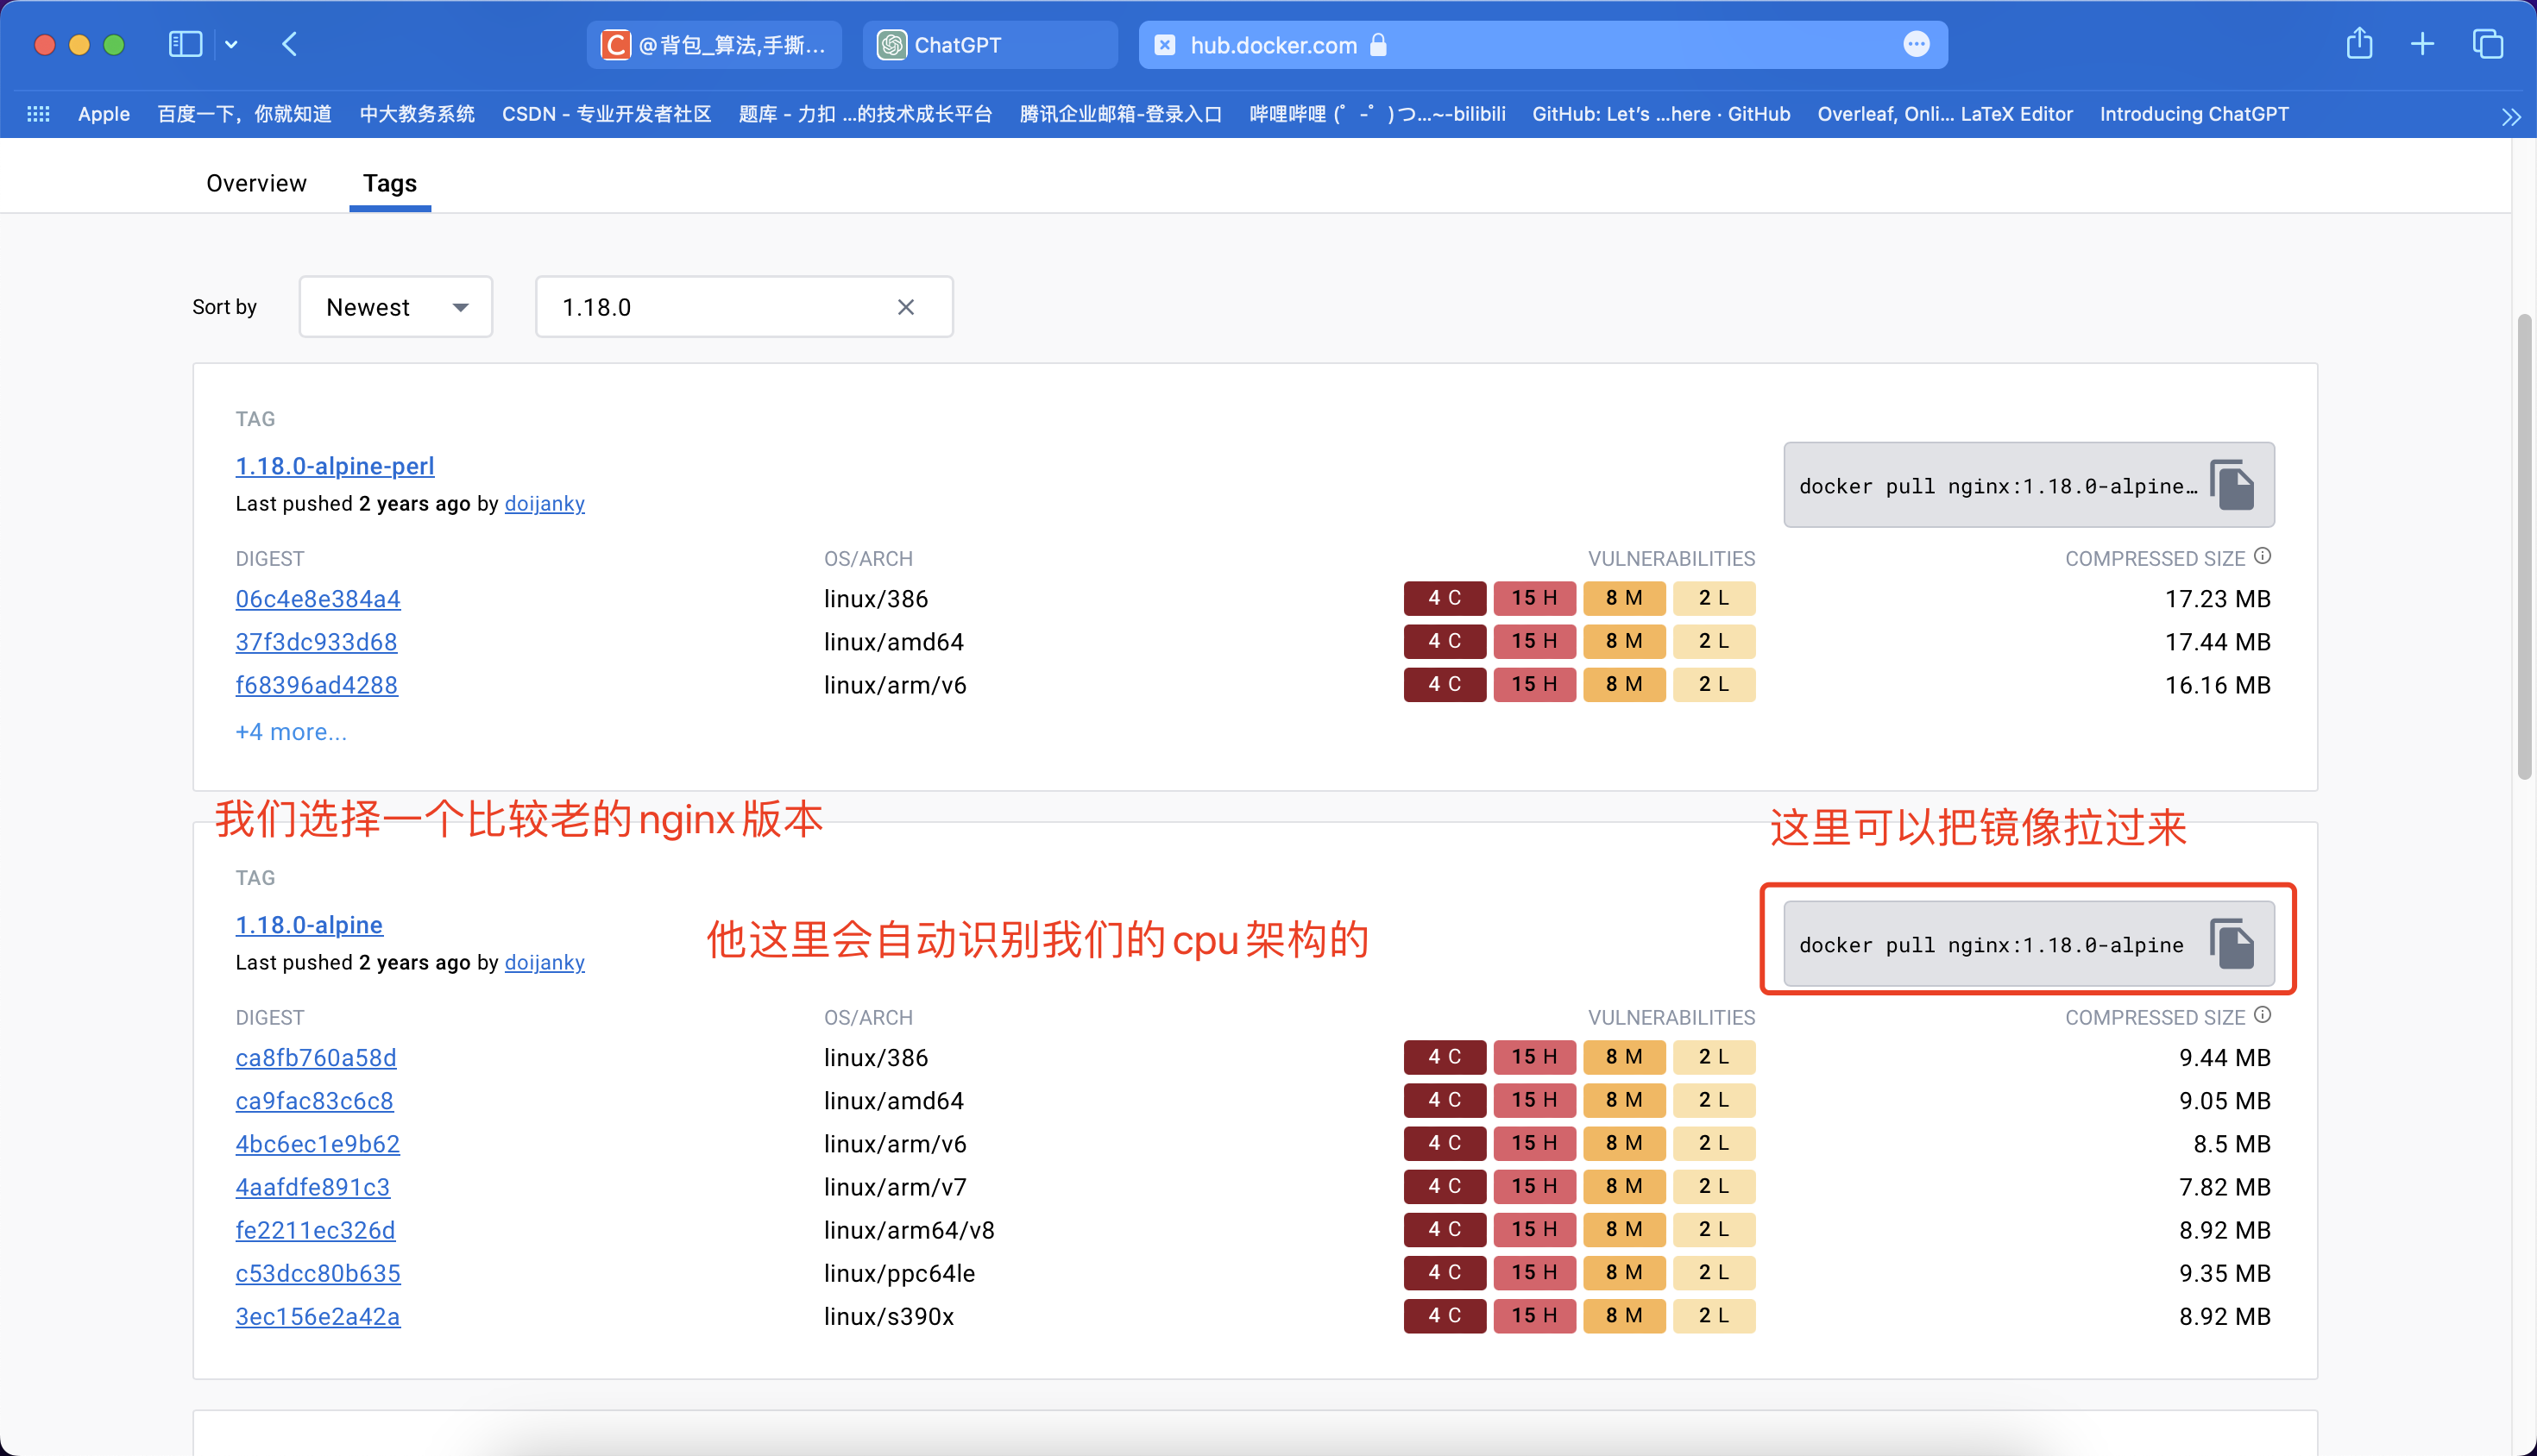Copy the 1.18.0-alpine-perl pull command
Viewport: 2537px width, 1456px height.
click(x=2232, y=485)
